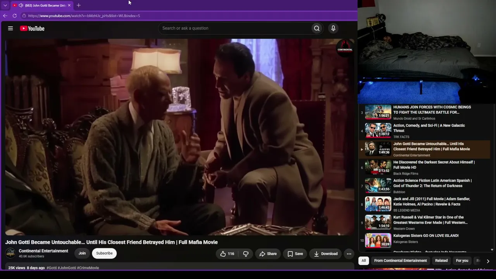Select the For you filter chip

click(x=462, y=261)
